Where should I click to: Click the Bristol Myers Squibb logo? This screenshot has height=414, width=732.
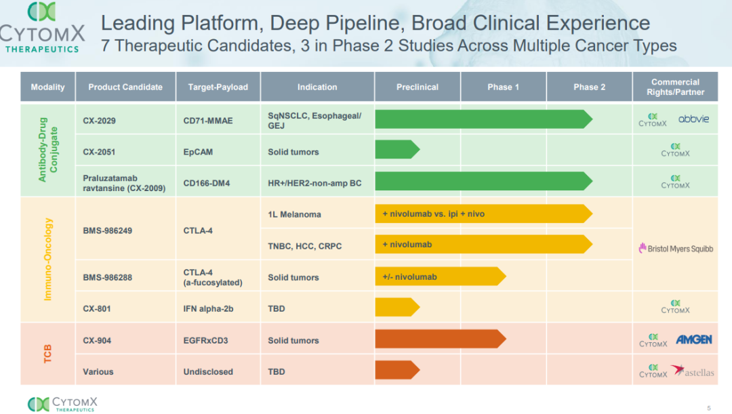[675, 249]
